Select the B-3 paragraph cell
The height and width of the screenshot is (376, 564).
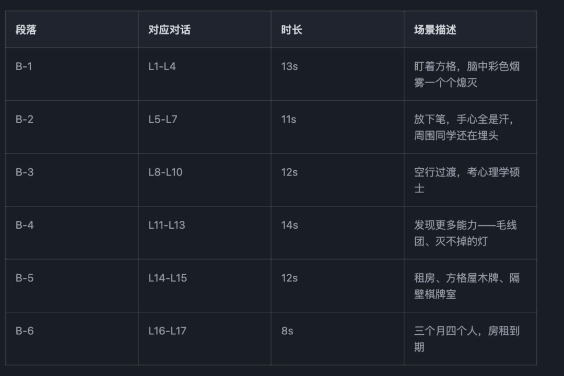[x=25, y=172]
